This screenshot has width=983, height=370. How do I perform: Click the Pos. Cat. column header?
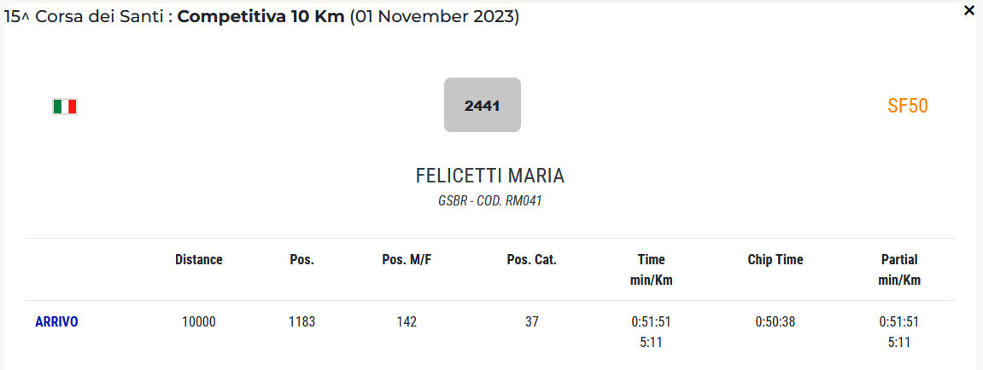click(x=531, y=260)
